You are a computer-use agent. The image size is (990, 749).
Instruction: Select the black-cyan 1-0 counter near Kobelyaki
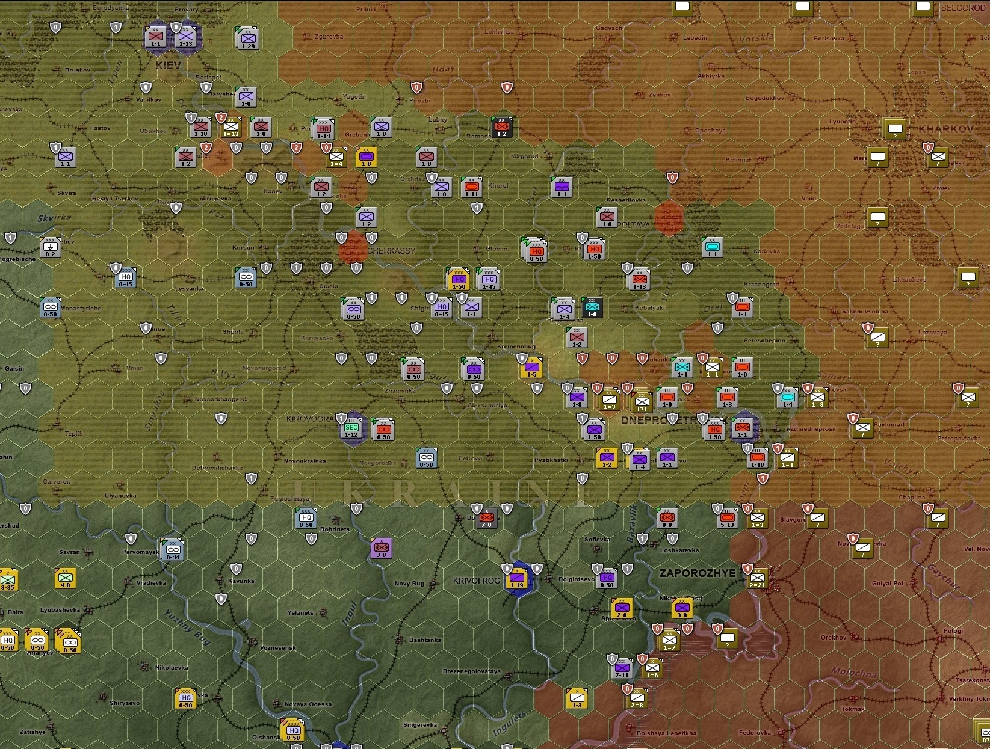[x=592, y=307]
